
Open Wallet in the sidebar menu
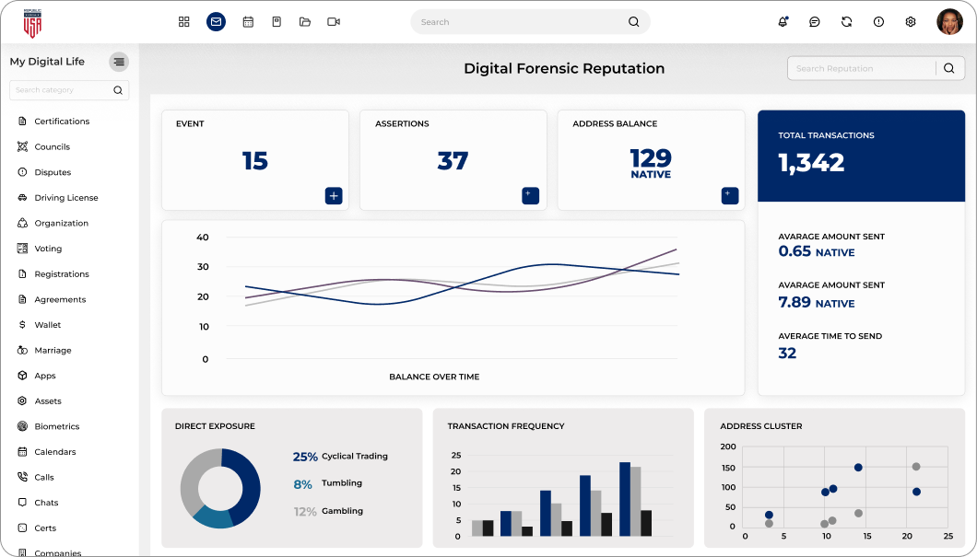47,325
